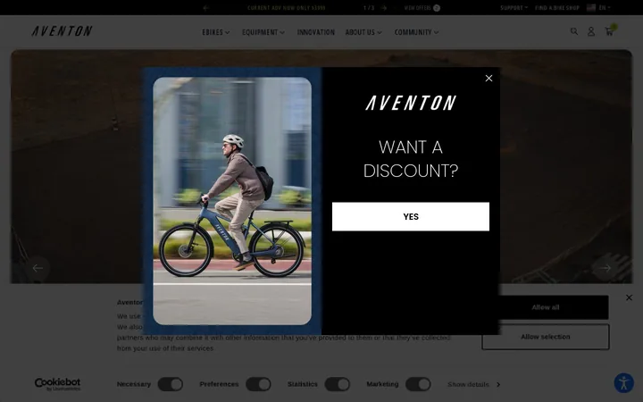Viewport: 643px width, 402px height.
Task: Click the VIEW OFFERS link
Action: (422, 8)
